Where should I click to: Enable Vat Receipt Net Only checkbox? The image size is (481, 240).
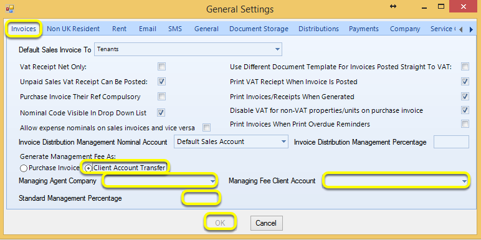[161, 66]
